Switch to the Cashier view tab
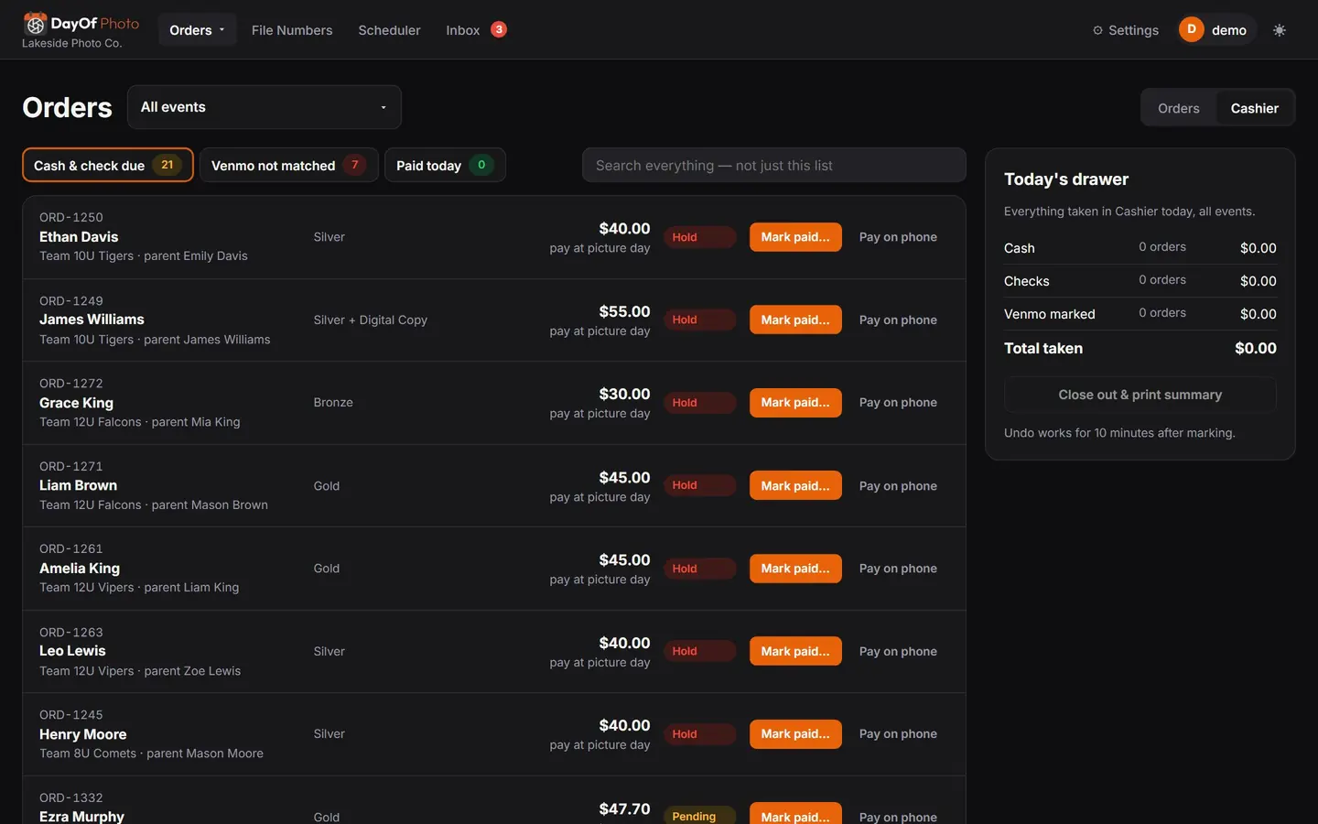Viewport: 1318px width, 824px height. [x=1254, y=108]
